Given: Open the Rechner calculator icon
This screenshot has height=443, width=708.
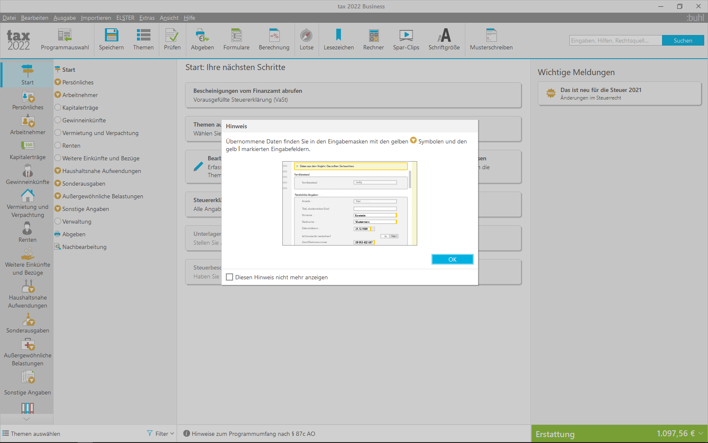Looking at the screenshot, I should coord(373,35).
